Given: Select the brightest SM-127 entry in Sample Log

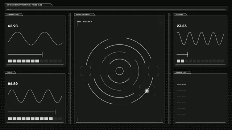Looking at the screenshot, I should coord(181,85).
